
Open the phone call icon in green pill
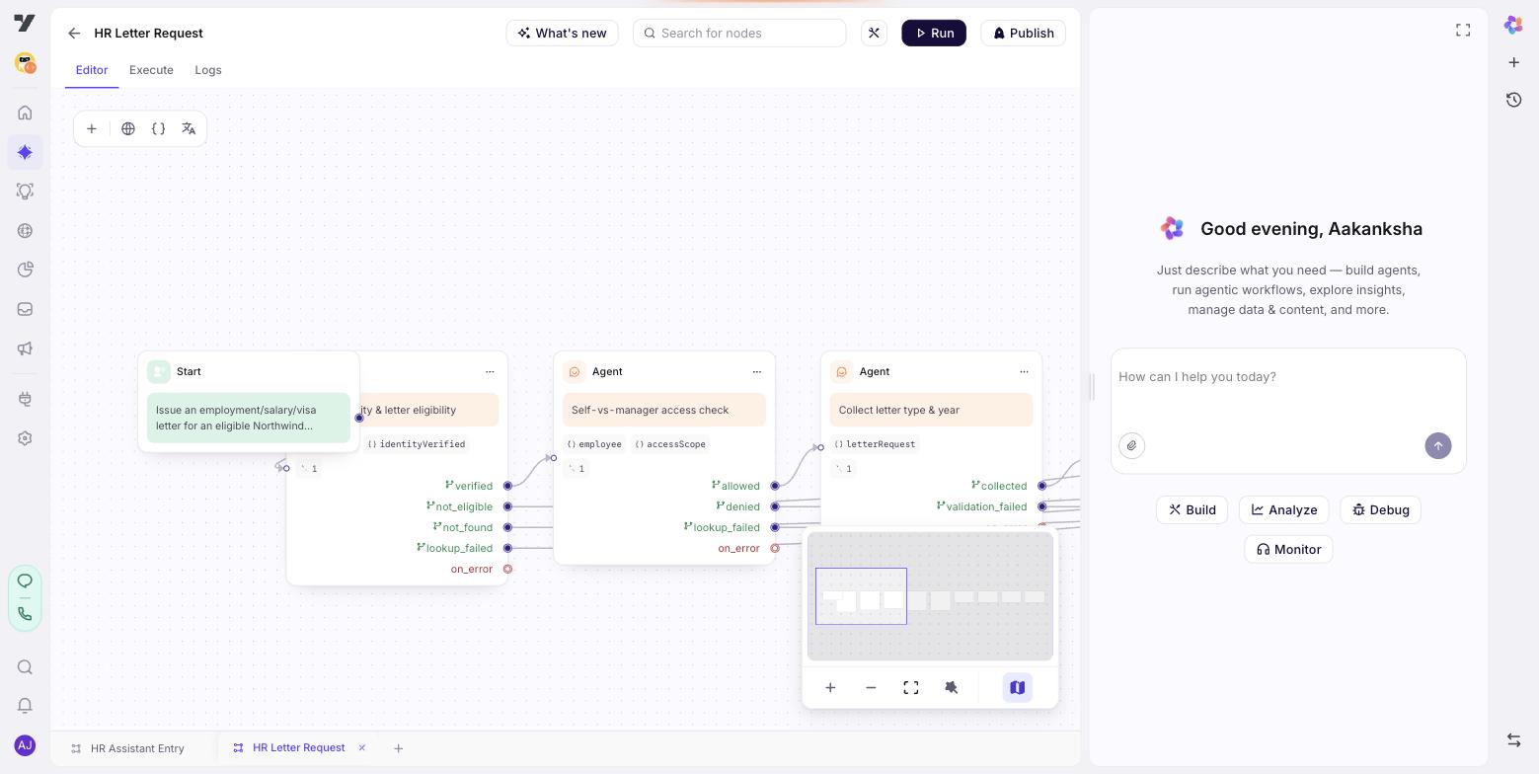(25, 614)
